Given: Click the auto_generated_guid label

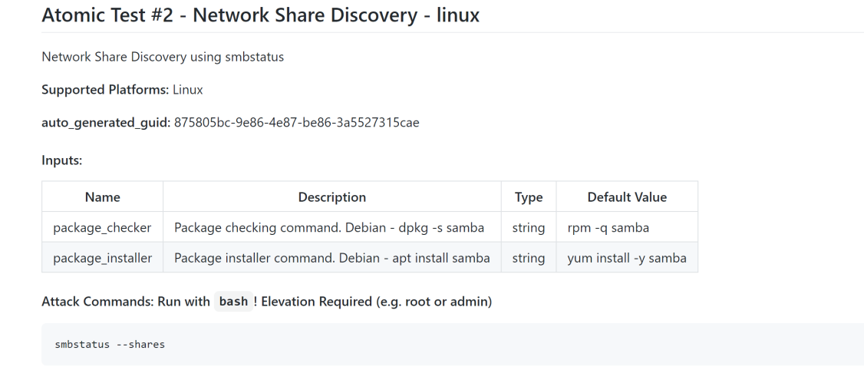Looking at the screenshot, I should [107, 122].
